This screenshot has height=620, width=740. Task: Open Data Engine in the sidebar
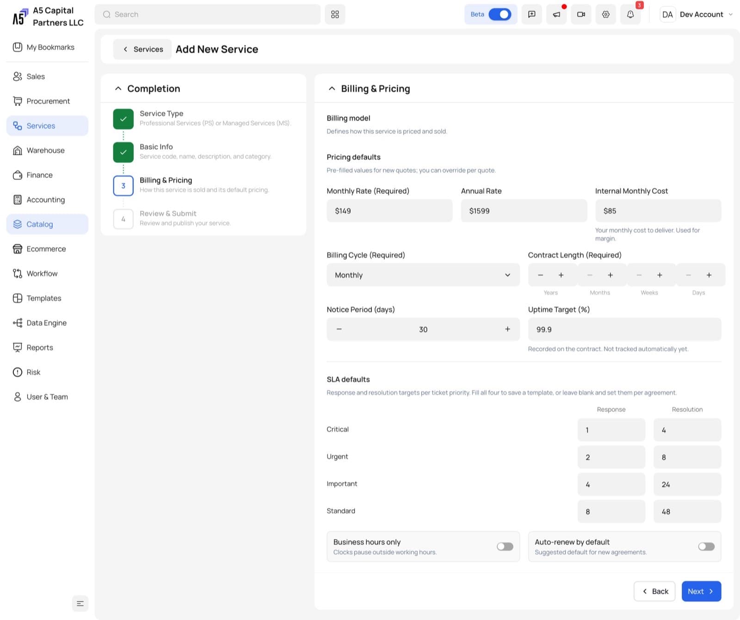tap(47, 323)
